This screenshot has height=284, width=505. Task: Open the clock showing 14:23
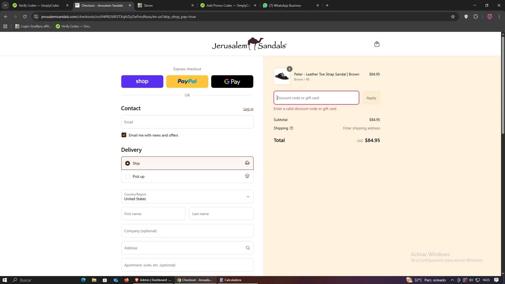[486, 280]
